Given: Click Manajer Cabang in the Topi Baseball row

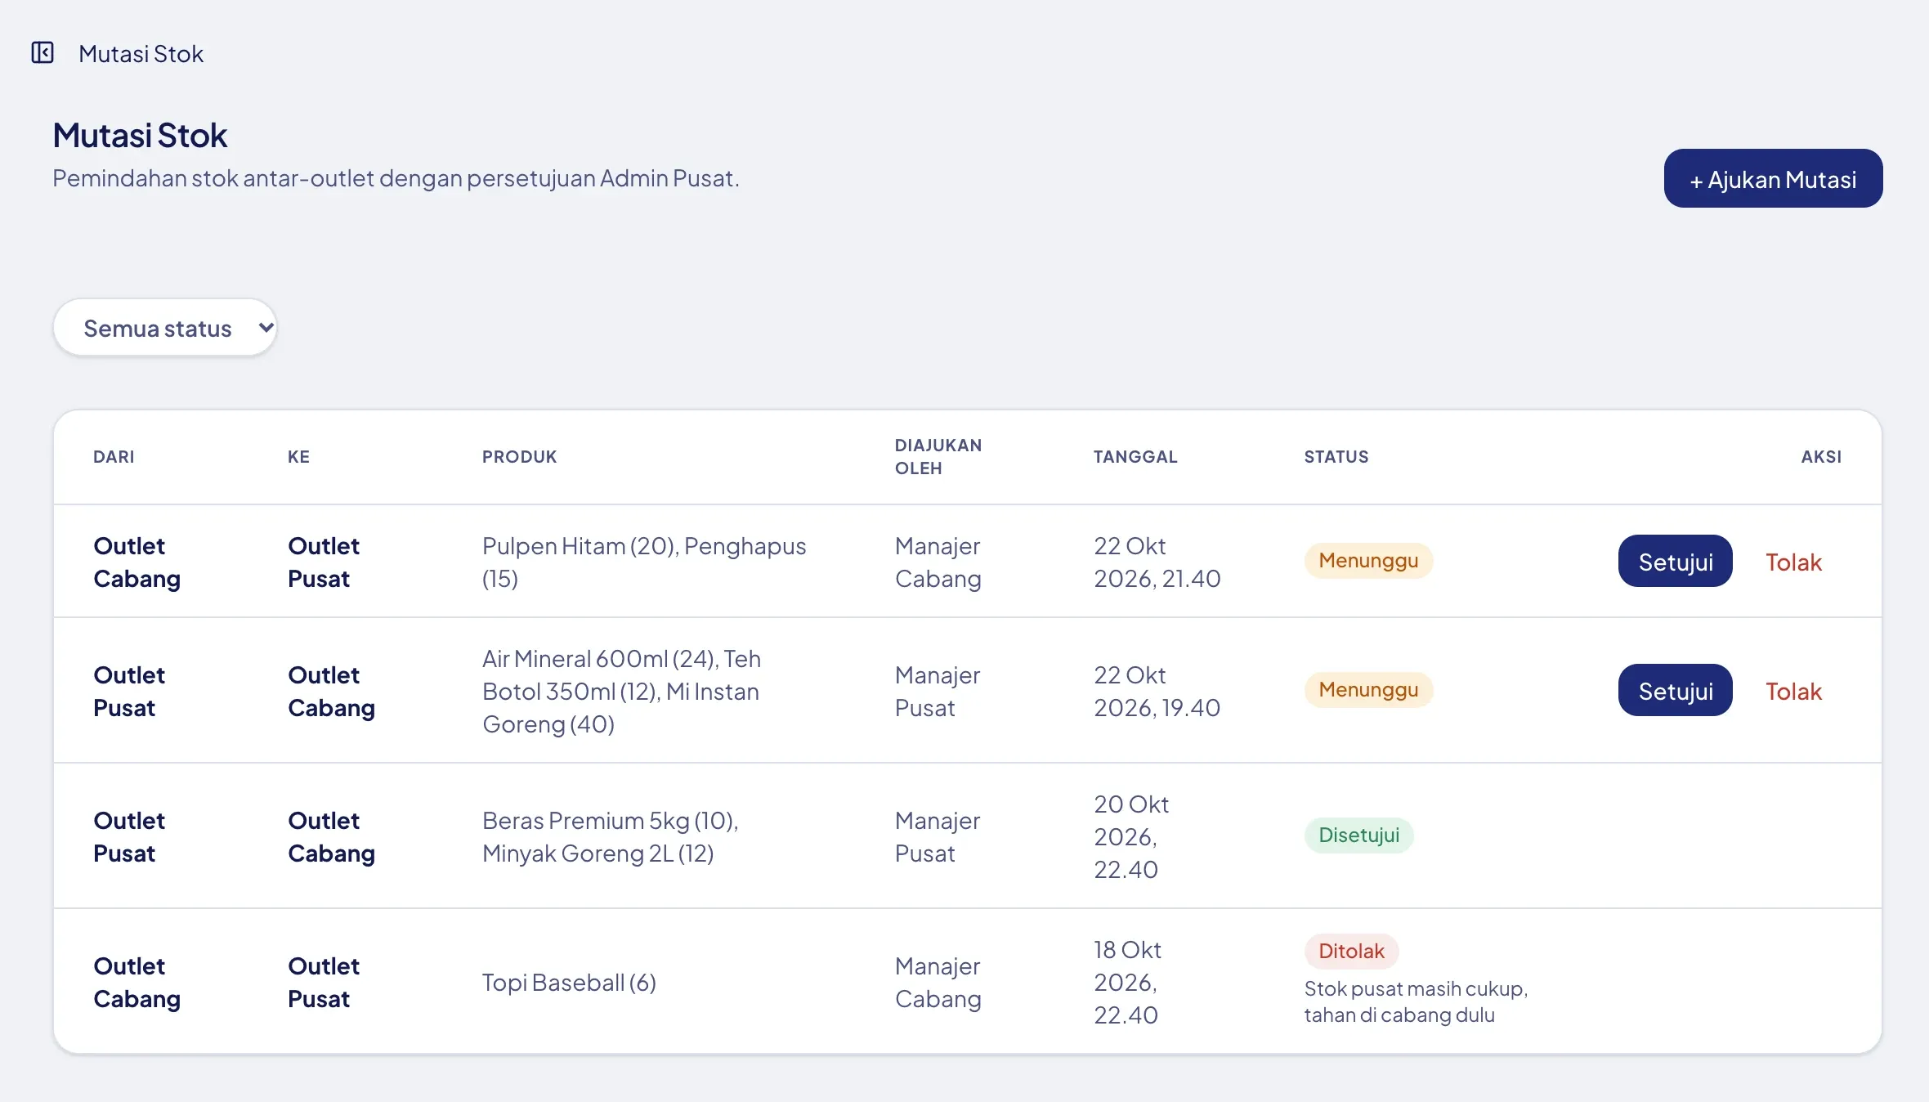Looking at the screenshot, I should pyautogui.click(x=938, y=983).
